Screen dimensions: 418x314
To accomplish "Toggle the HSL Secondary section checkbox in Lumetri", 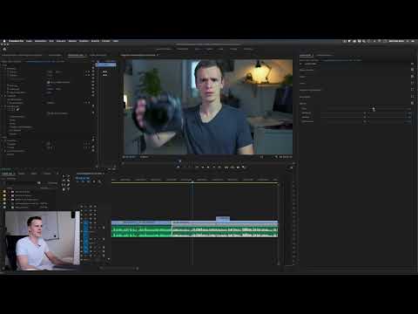I will [412, 97].
